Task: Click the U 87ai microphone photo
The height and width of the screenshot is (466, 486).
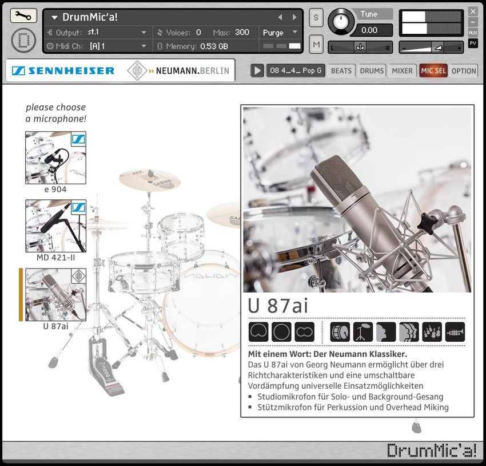Action: click(357, 199)
